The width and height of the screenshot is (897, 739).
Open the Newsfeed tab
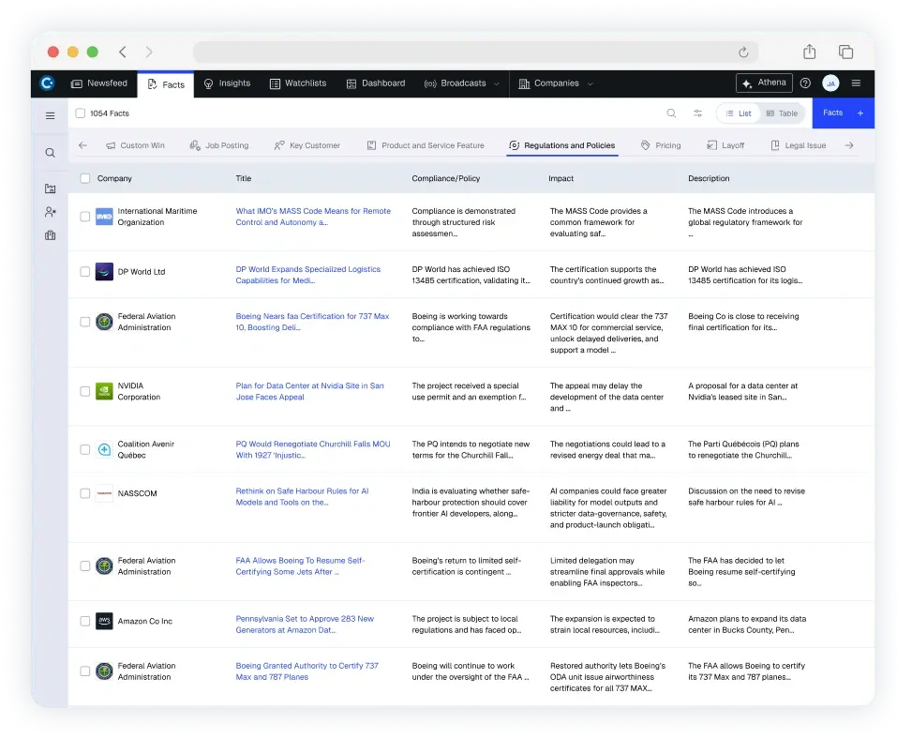pos(99,83)
